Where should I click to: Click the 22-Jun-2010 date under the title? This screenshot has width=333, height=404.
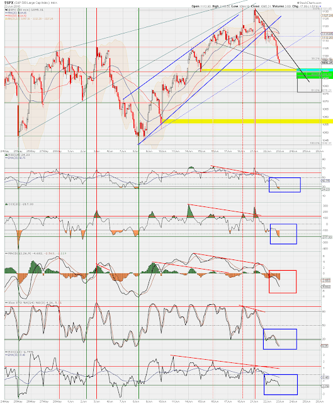pos(11,6)
